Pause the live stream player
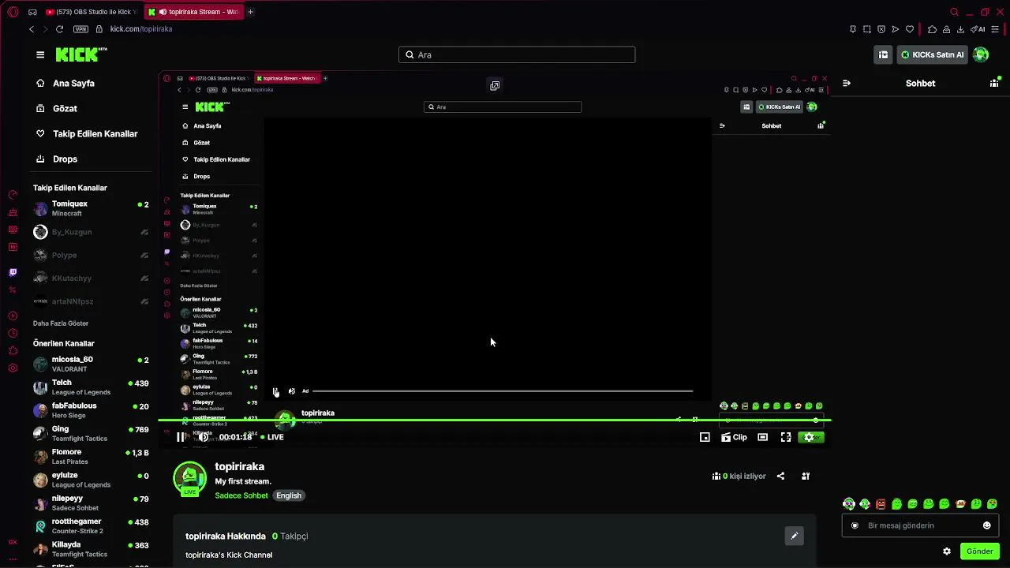The width and height of the screenshot is (1010, 568). pos(181,437)
